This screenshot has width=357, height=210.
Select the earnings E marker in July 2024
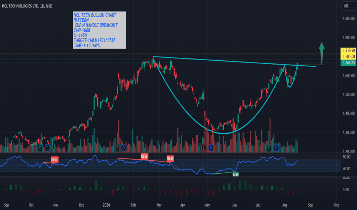point(269,148)
